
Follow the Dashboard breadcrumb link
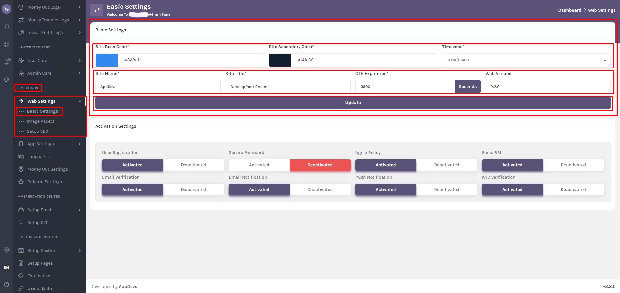click(x=570, y=10)
